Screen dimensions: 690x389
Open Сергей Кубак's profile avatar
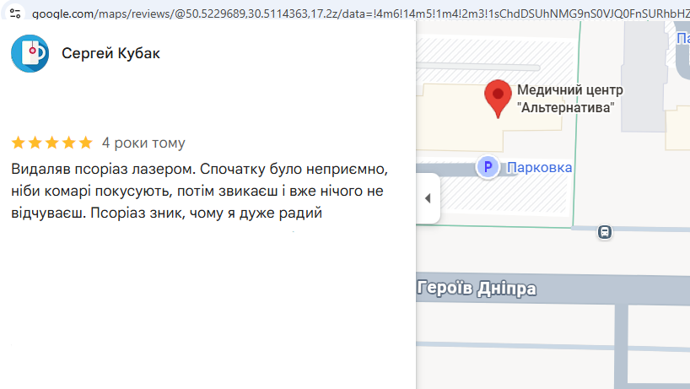pyautogui.click(x=30, y=54)
